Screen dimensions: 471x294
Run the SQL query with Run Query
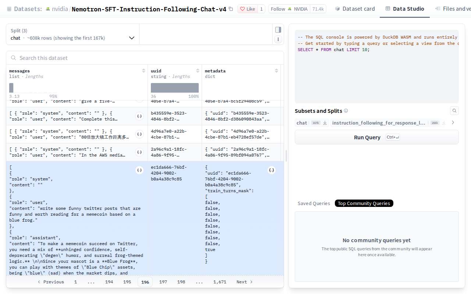[377, 137]
